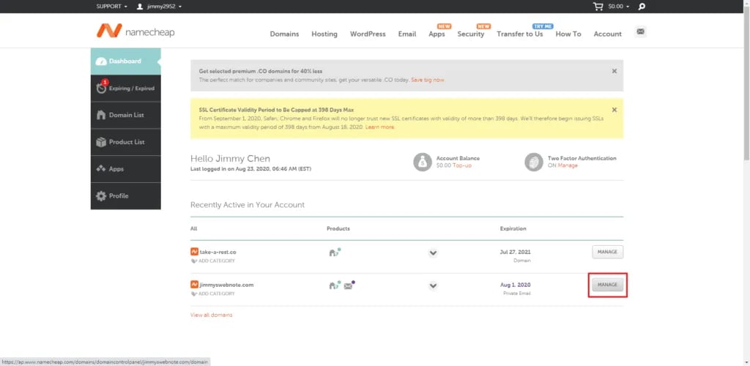Expand the jimmyswebnote.com row chevron
750x366 pixels.
click(433, 285)
